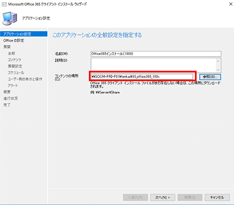Image resolution: width=234 pixels, height=205 pixels.
Task: Click the wizard computer icon in header
Action: tap(10, 18)
